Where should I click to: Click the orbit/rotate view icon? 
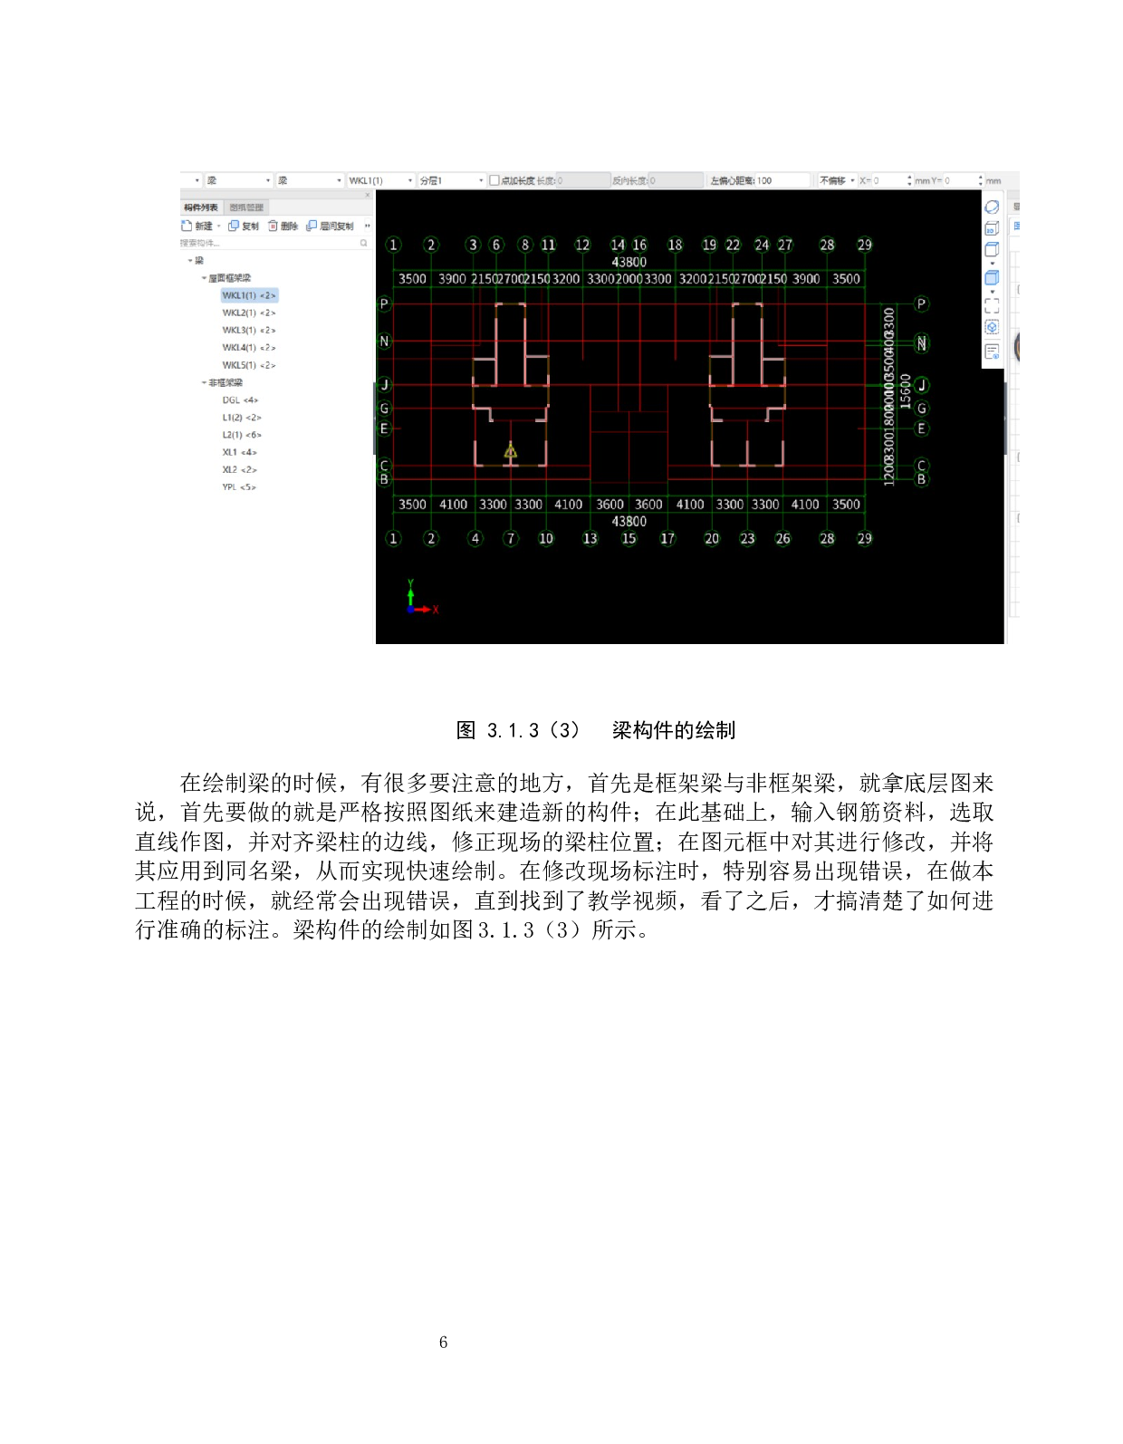coord(992,207)
